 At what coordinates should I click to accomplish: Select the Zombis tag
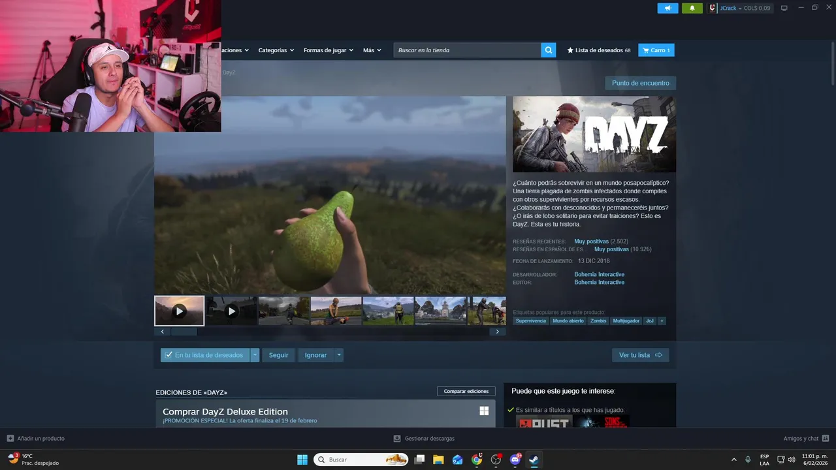tap(598, 321)
